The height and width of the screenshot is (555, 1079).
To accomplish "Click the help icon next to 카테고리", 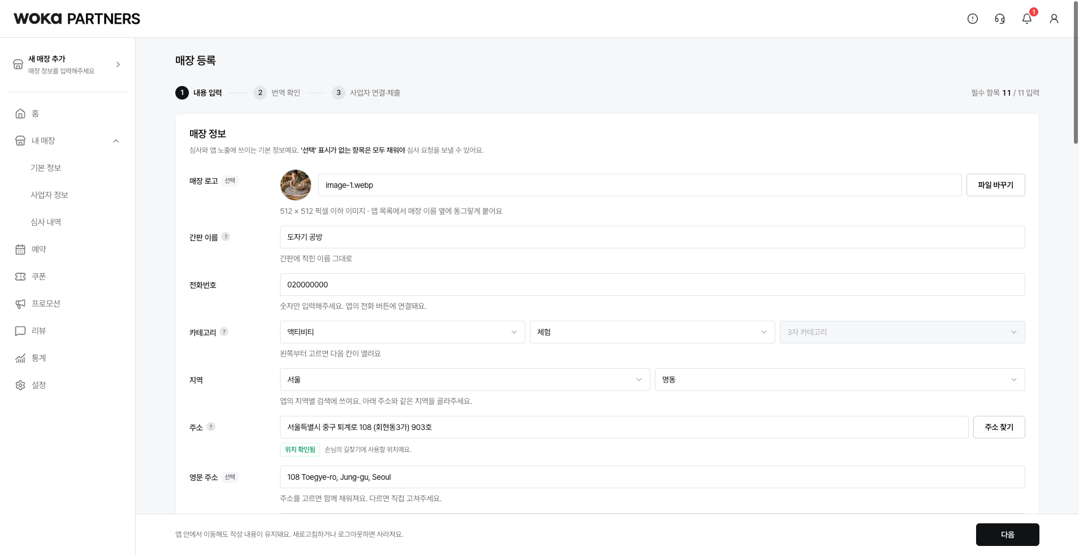I will pos(224,332).
